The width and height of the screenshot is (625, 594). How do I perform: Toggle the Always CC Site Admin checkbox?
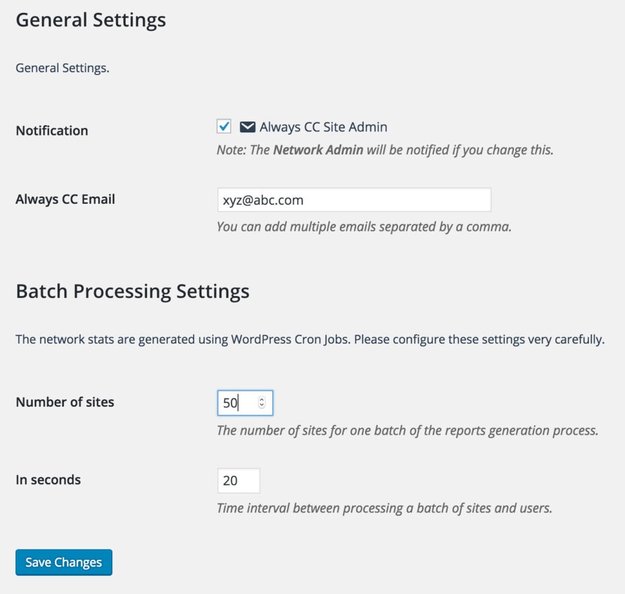coord(224,126)
